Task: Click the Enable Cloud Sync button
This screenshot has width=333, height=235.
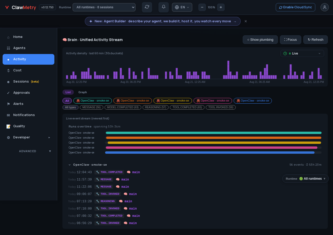Action: click(x=296, y=7)
